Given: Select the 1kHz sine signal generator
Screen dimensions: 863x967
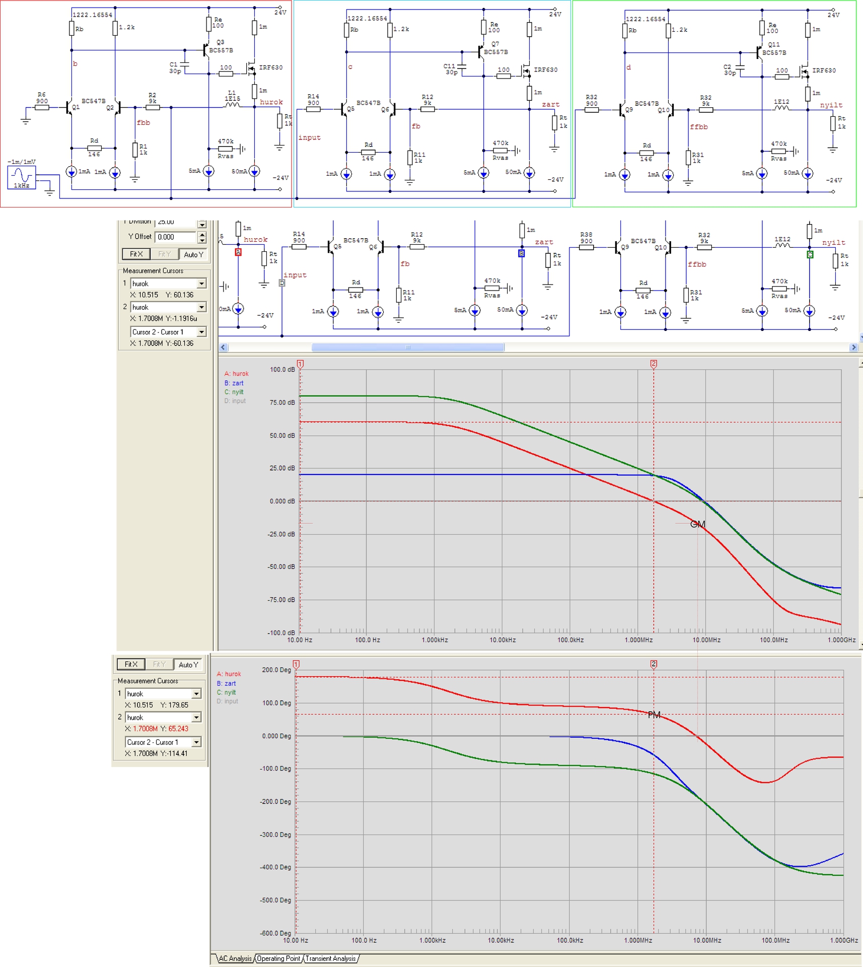Looking at the screenshot, I should [x=21, y=177].
